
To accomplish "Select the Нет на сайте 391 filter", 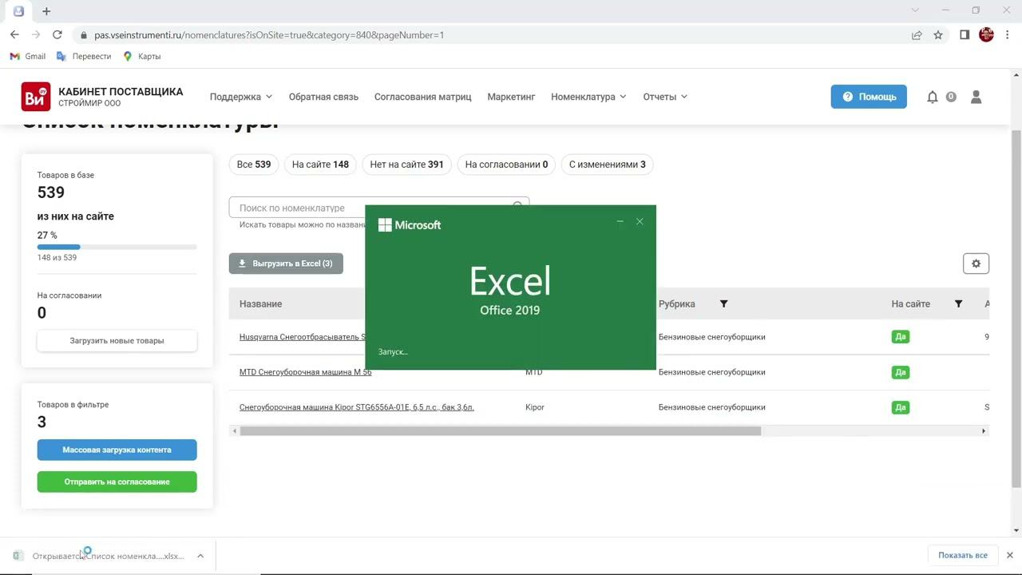I will click(406, 165).
